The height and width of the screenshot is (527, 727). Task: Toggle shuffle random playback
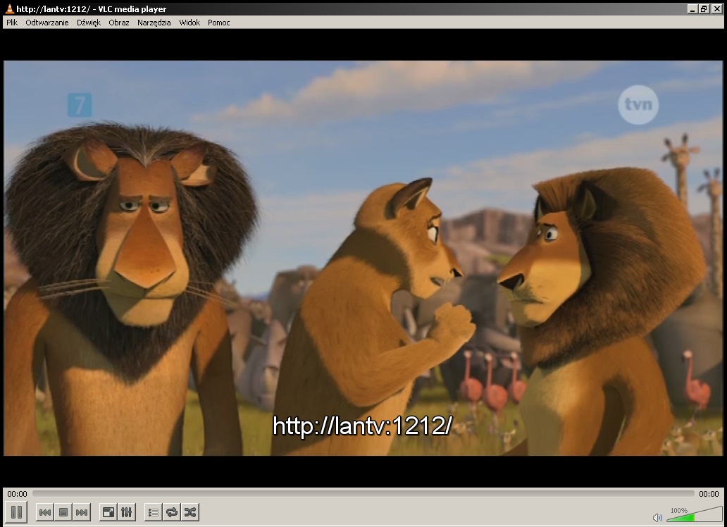190,512
